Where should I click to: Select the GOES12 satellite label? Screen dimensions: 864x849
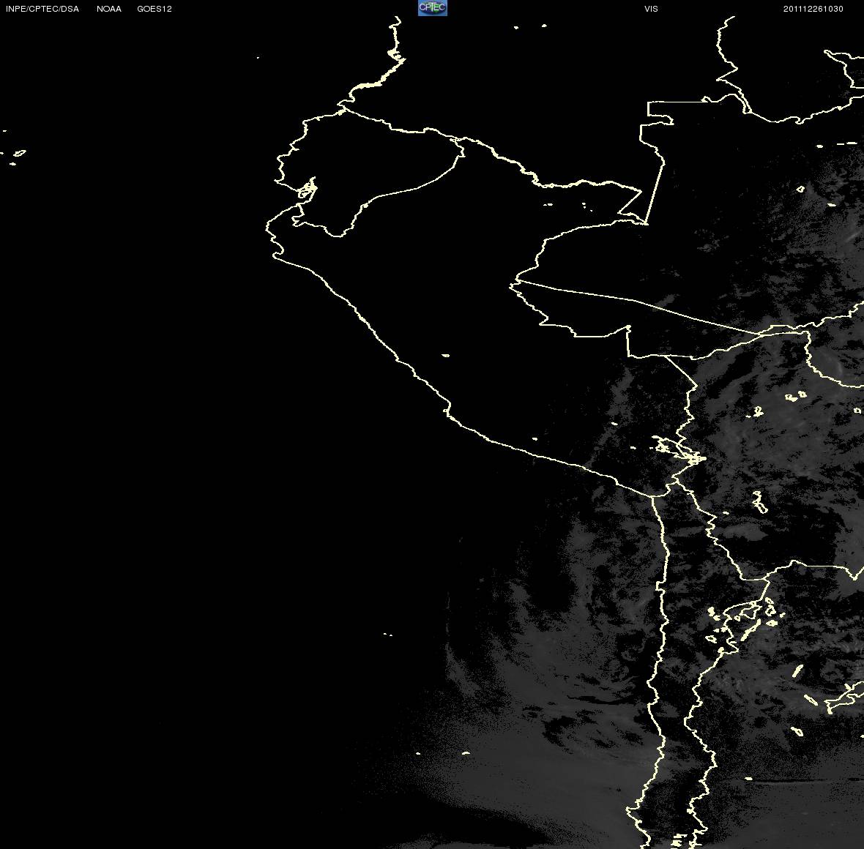tap(154, 9)
